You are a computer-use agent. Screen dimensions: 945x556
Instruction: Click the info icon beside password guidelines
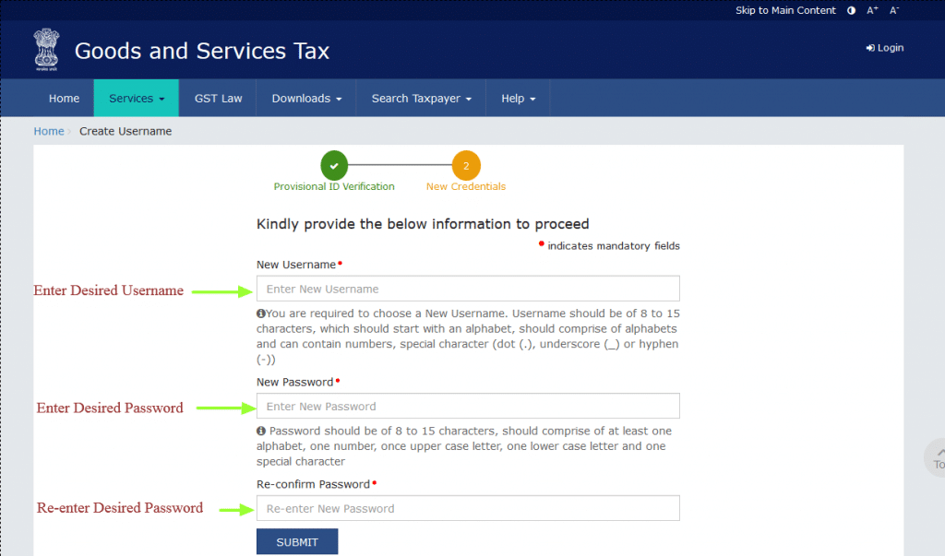pos(261,431)
